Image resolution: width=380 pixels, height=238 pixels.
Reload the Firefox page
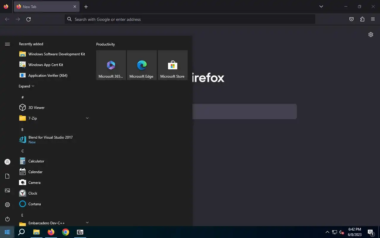pos(28,19)
